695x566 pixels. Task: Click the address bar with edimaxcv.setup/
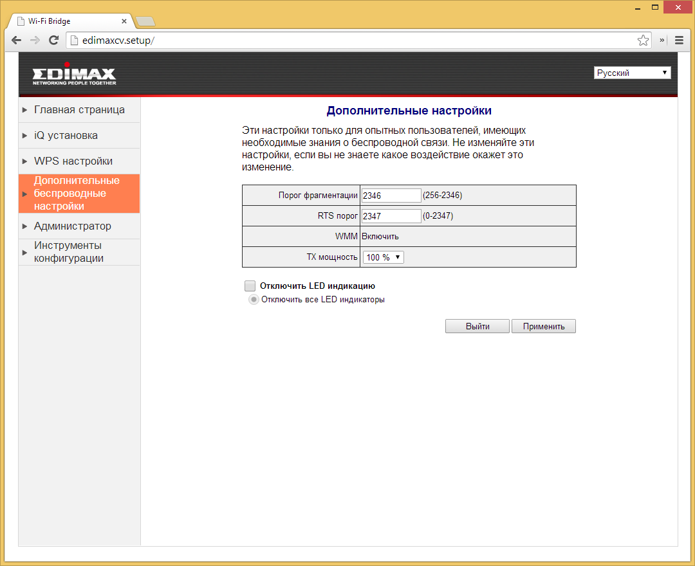click(359, 41)
